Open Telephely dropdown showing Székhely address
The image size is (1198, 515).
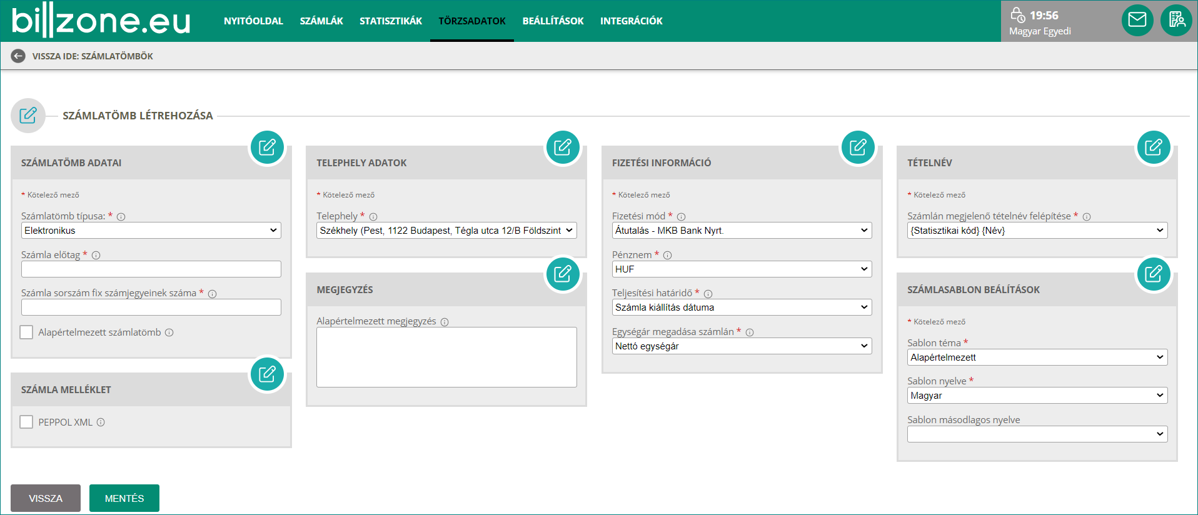446,231
